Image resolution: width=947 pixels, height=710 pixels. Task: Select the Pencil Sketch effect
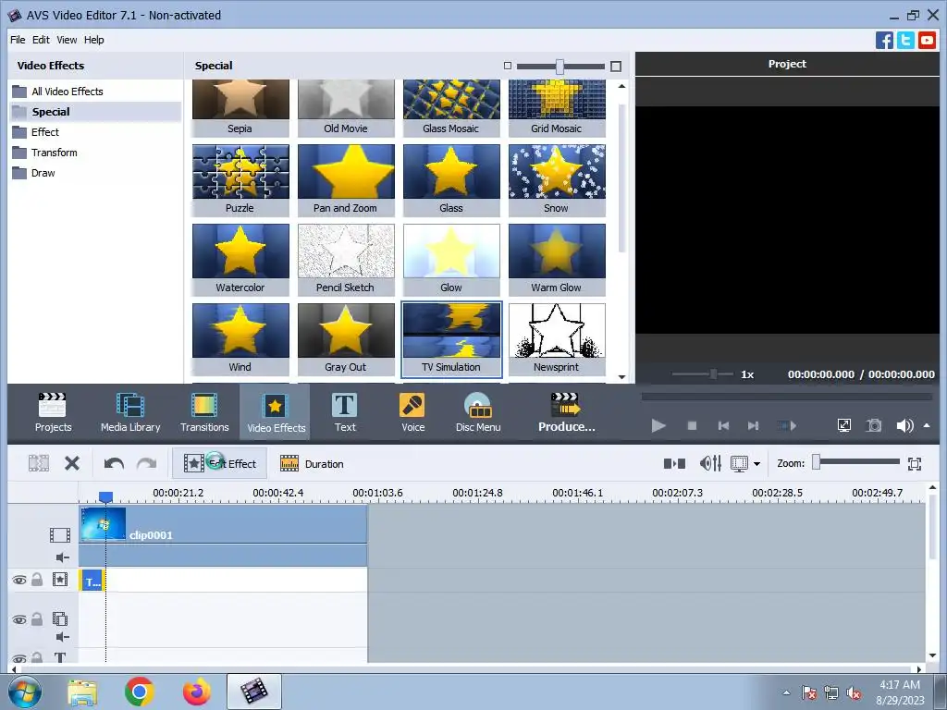(346, 260)
